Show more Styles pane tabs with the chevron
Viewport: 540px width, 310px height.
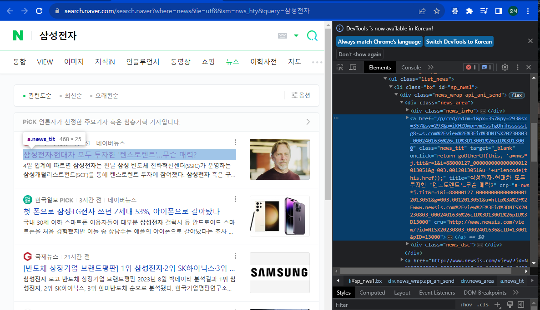pyautogui.click(x=515, y=292)
